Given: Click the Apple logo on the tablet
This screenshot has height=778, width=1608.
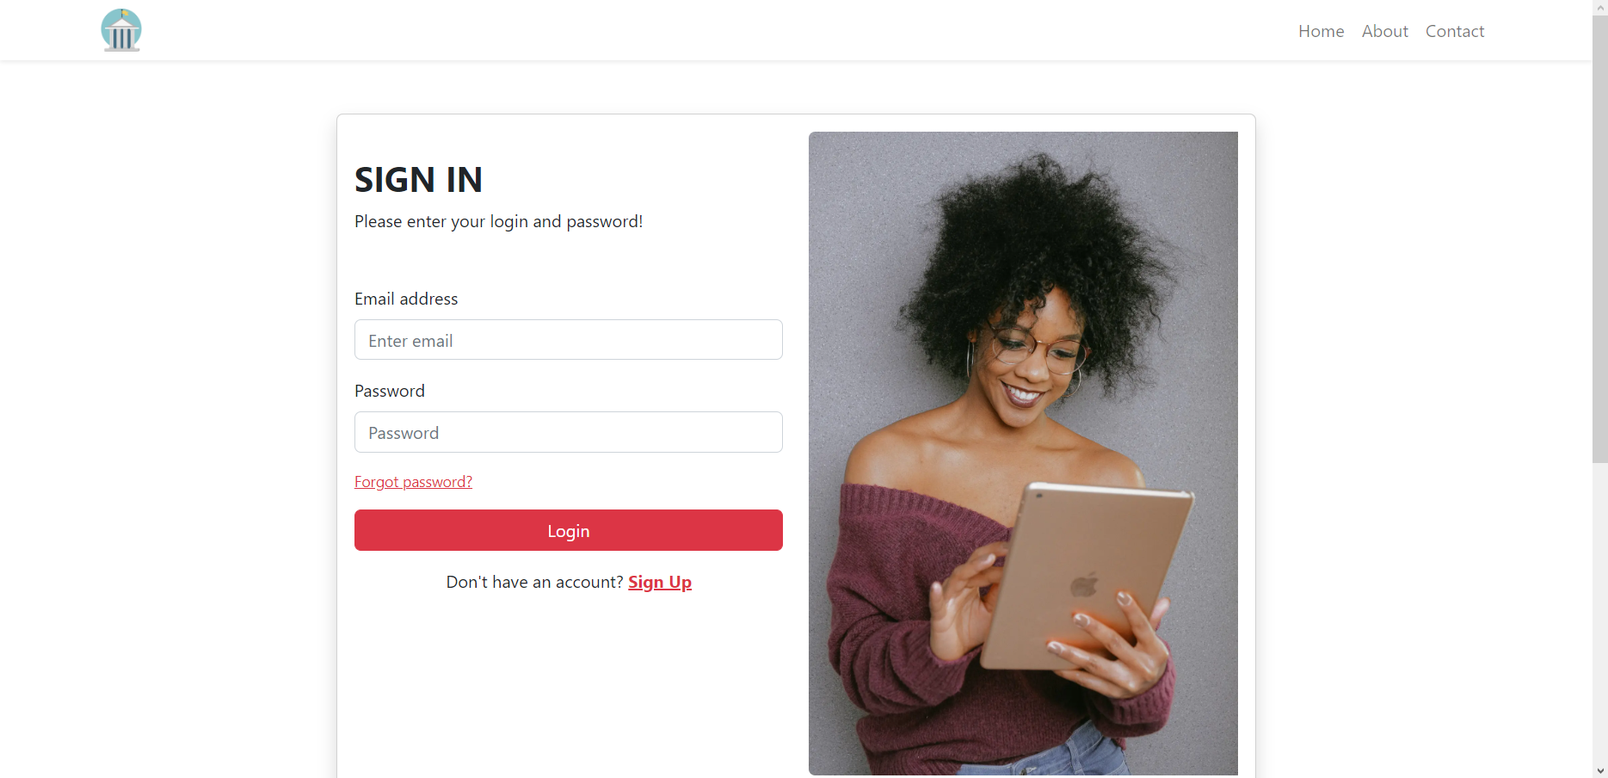Looking at the screenshot, I should [1084, 585].
